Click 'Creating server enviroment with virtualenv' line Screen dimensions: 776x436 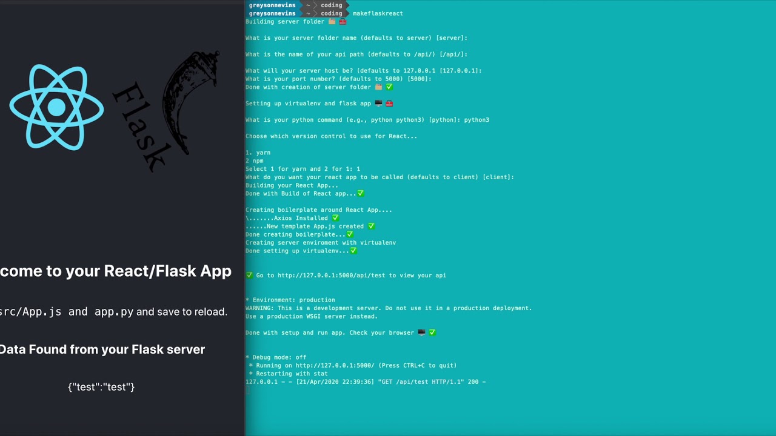[321, 243]
